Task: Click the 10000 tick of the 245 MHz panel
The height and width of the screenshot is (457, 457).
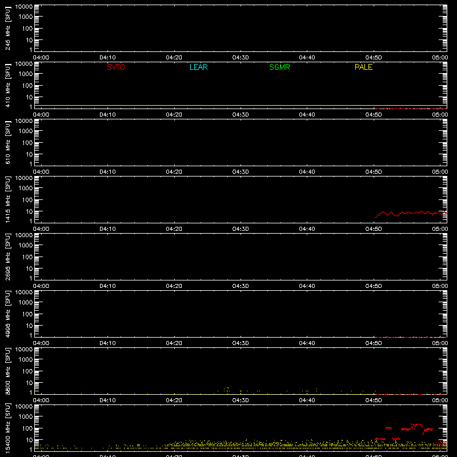Action: tap(24, 7)
